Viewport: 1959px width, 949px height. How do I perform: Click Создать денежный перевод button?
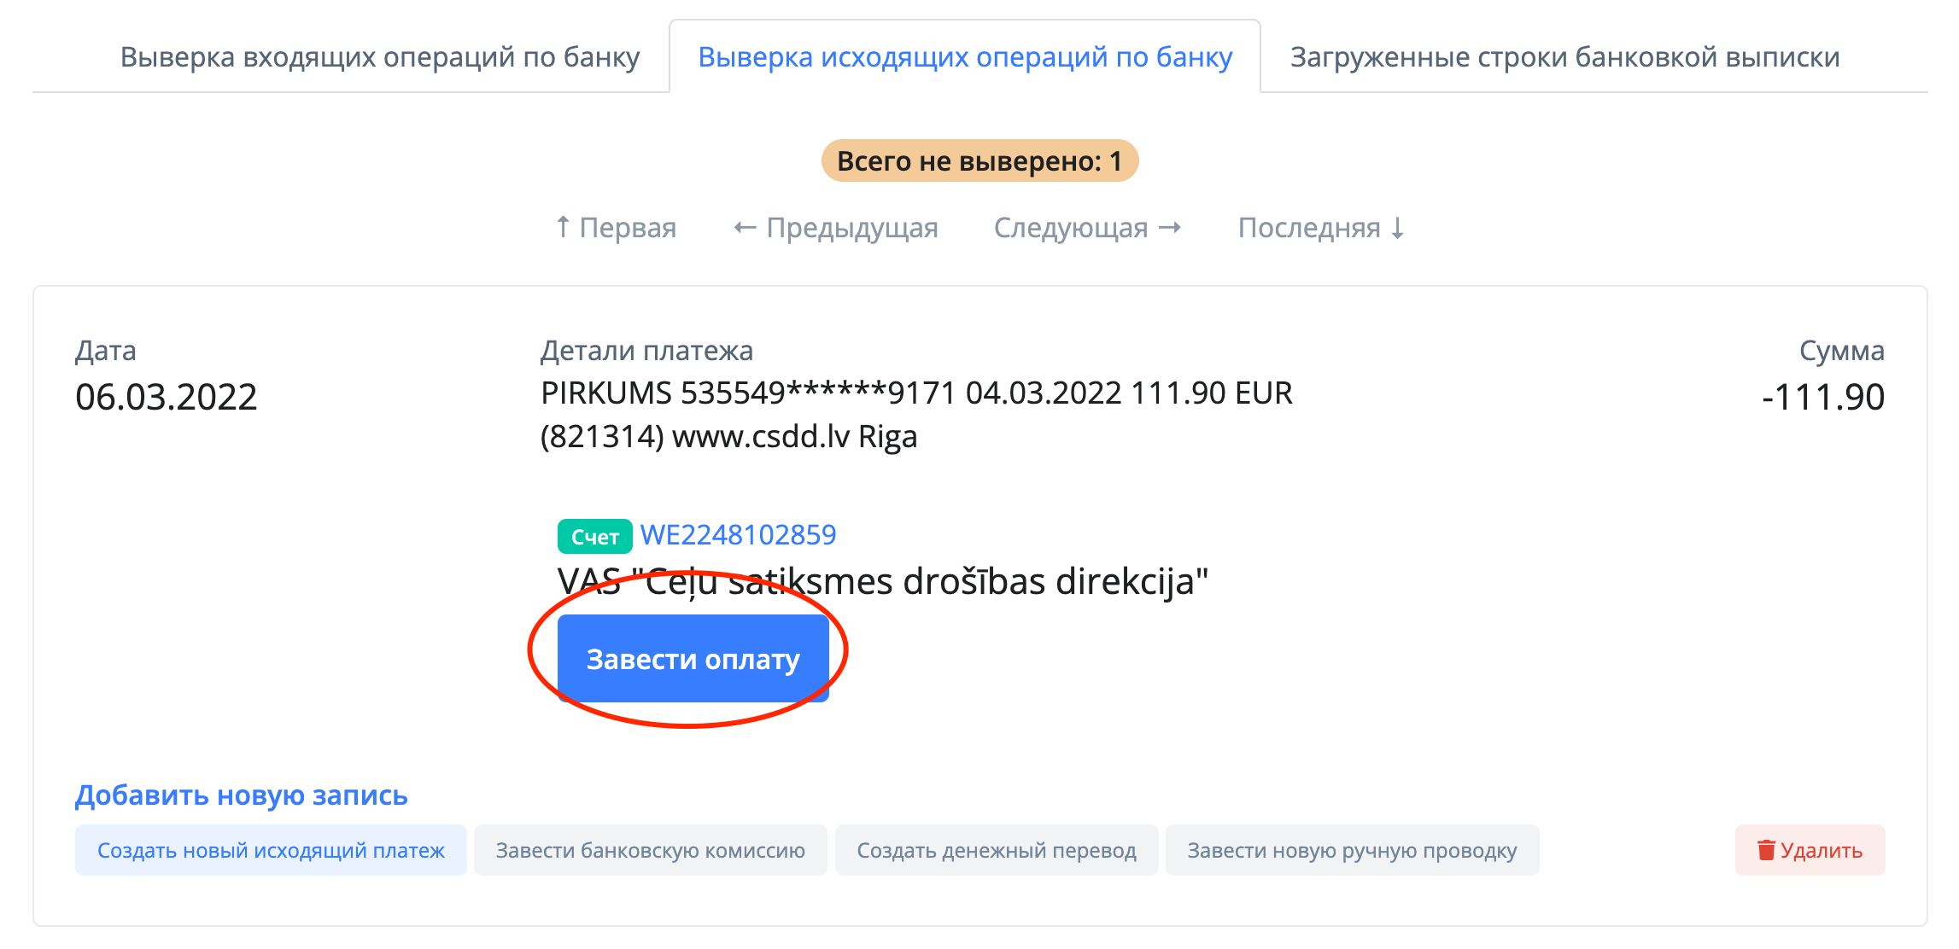[x=997, y=850]
